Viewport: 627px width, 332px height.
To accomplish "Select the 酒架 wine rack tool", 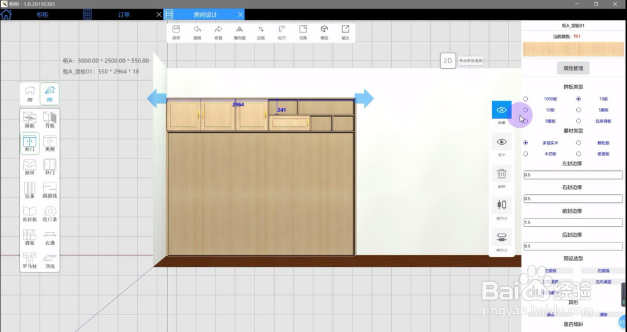I will coord(29,237).
